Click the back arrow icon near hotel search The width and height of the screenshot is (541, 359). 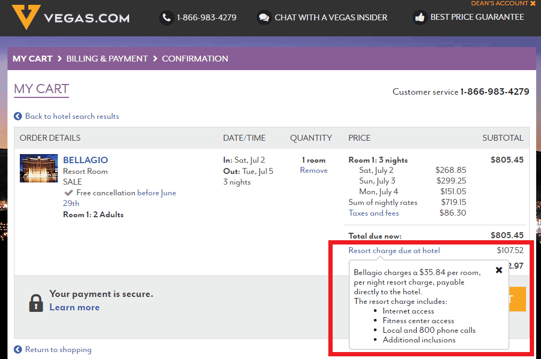[x=18, y=116]
